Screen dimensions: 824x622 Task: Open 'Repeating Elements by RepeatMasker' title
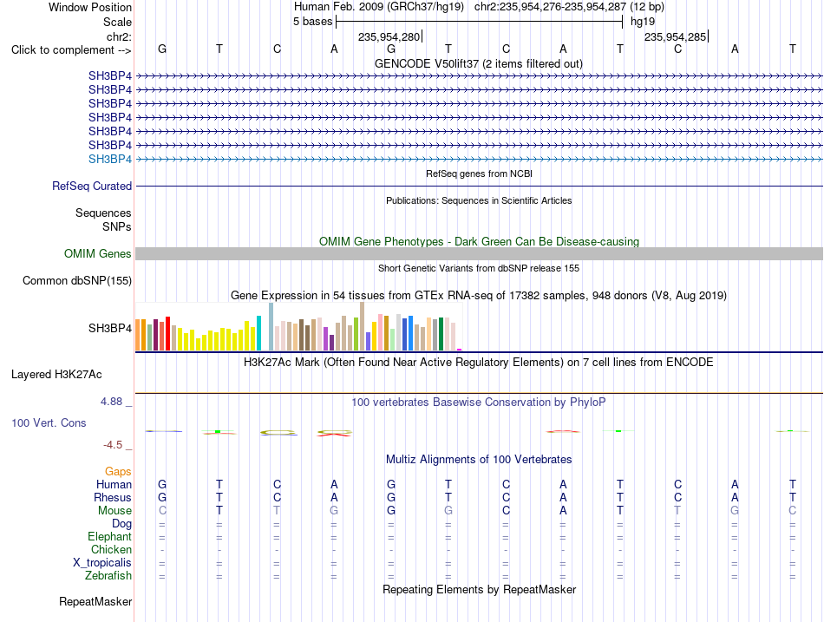tap(480, 589)
